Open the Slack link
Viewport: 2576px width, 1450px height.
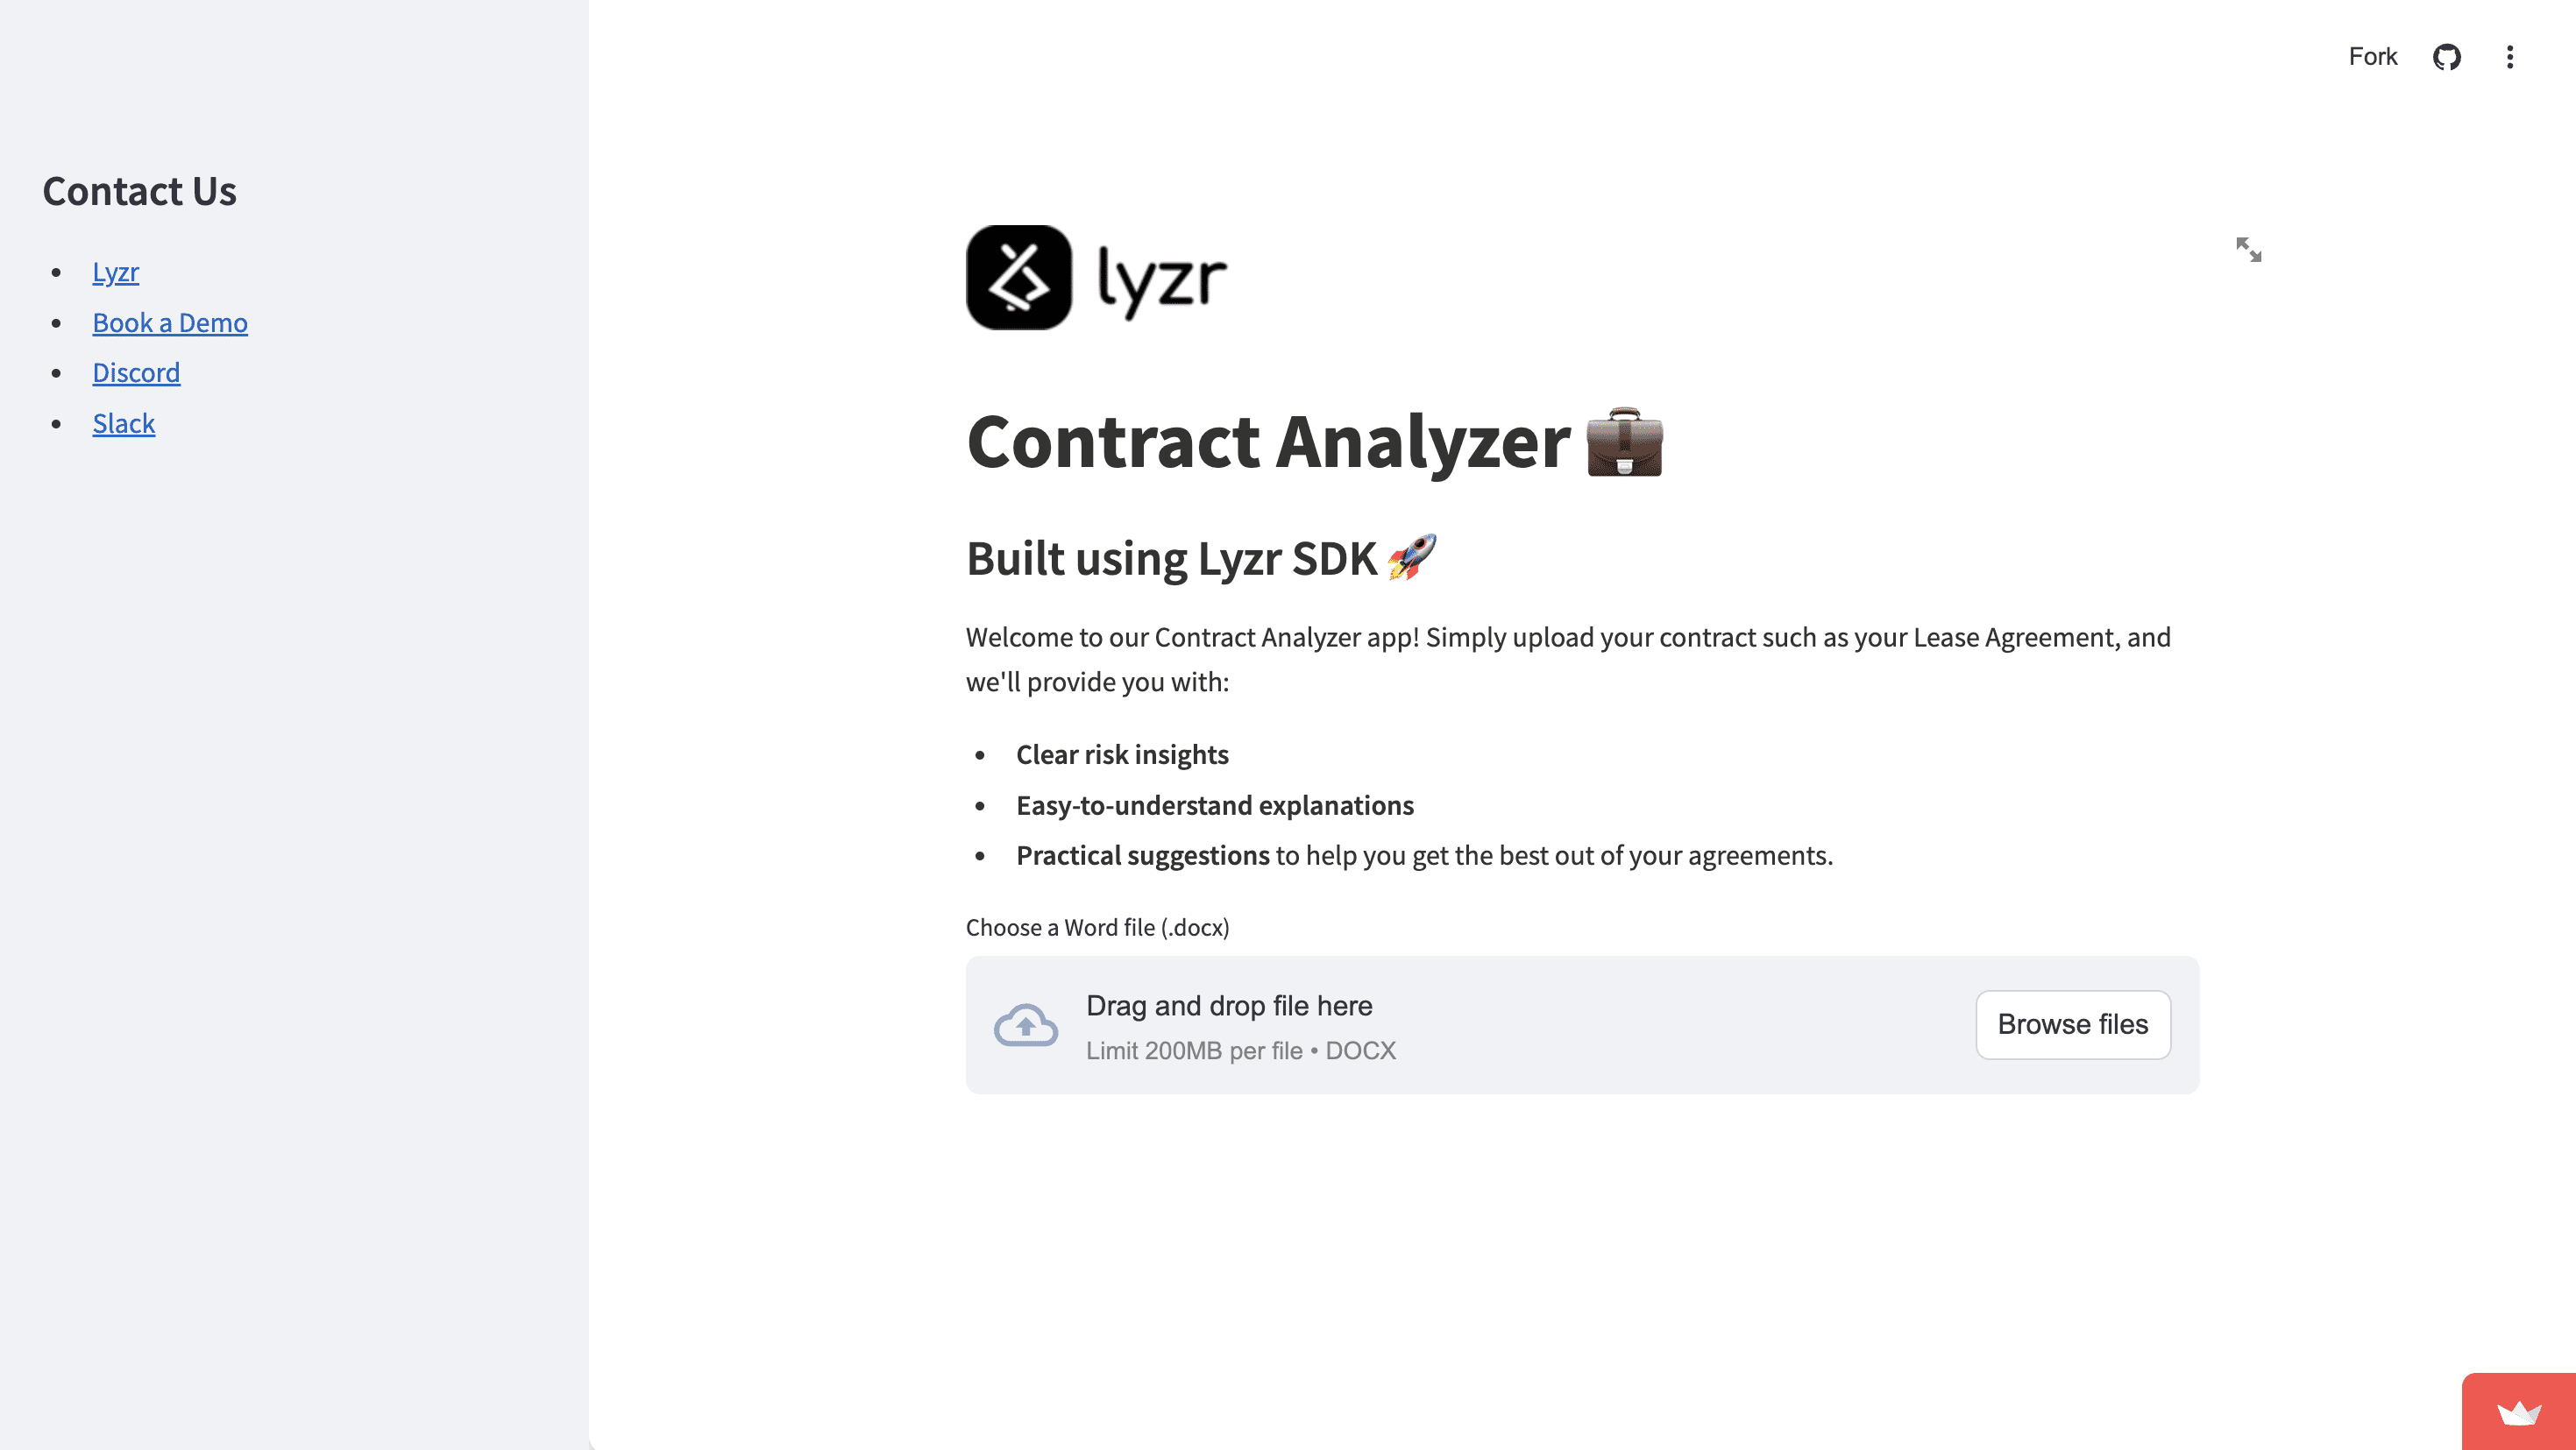click(124, 424)
